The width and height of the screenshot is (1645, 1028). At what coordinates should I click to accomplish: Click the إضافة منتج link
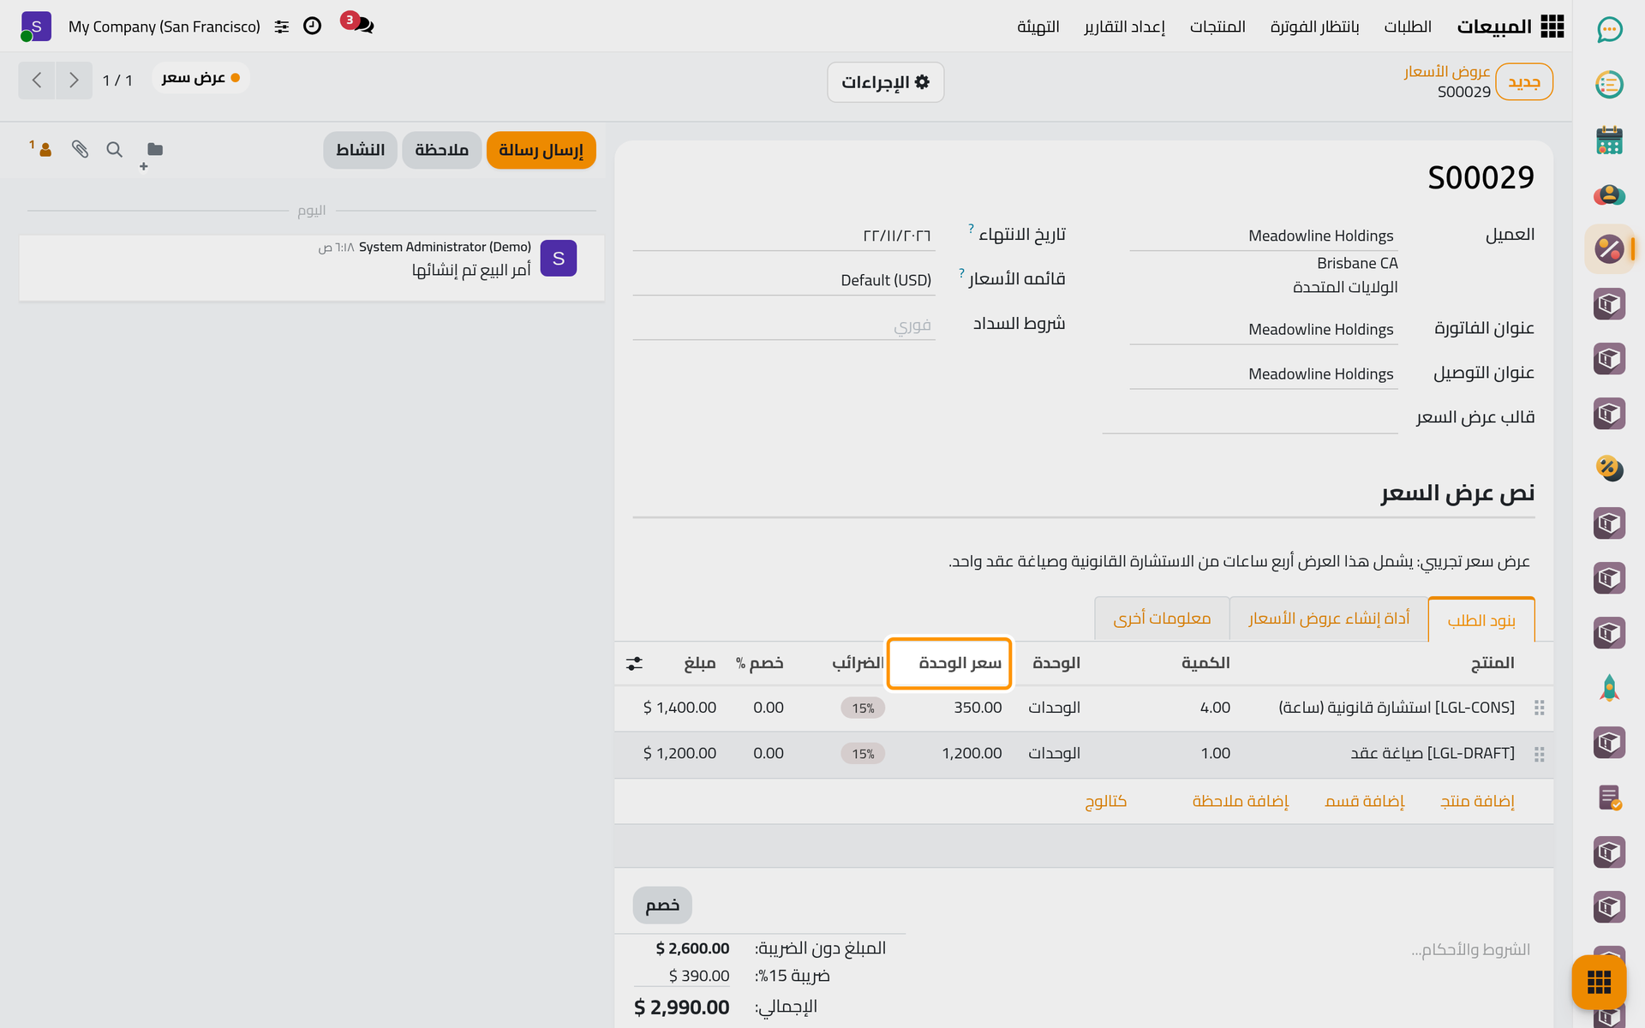1477,801
